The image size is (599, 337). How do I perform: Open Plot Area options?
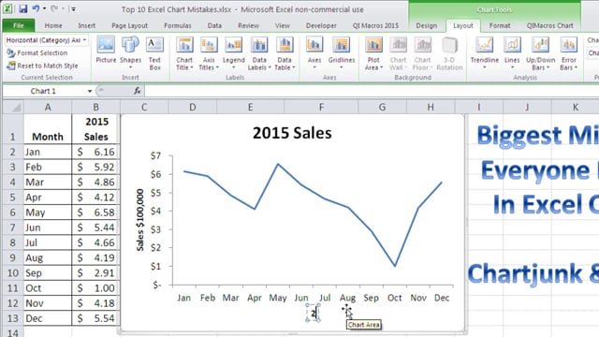click(373, 54)
